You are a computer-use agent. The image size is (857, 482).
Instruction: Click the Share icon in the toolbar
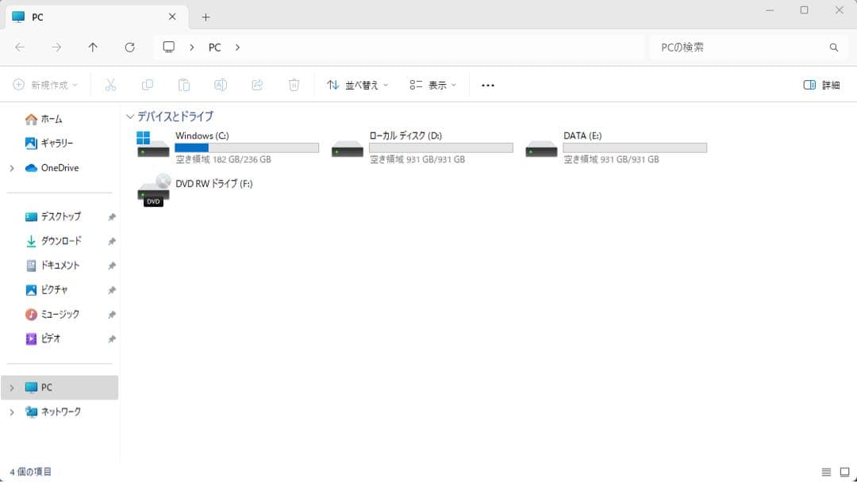point(257,85)
